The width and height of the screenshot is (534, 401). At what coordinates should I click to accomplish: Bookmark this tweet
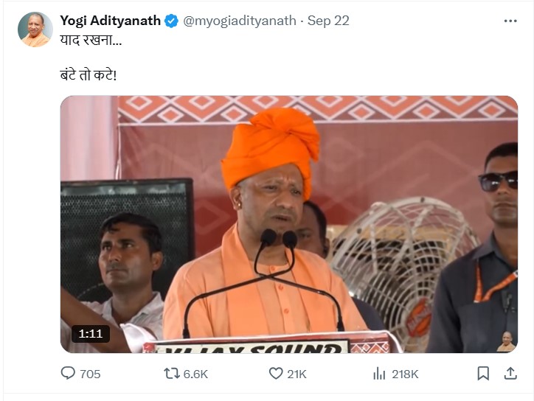click(x=483, y=374)
